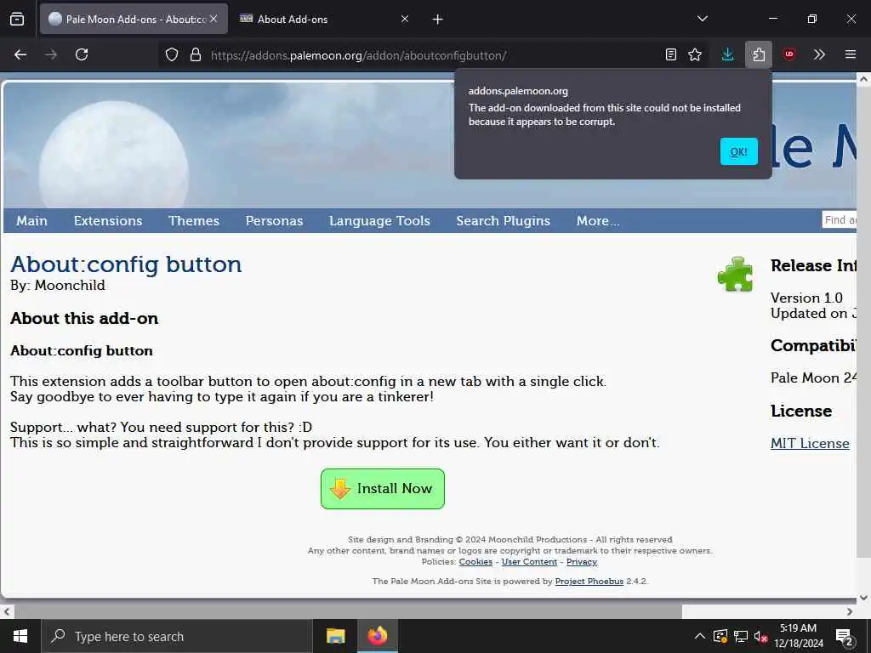The height and width of the screenshot is (653, 871).
Task: Click the Find add-ons search field
Action: coord(839,220)
